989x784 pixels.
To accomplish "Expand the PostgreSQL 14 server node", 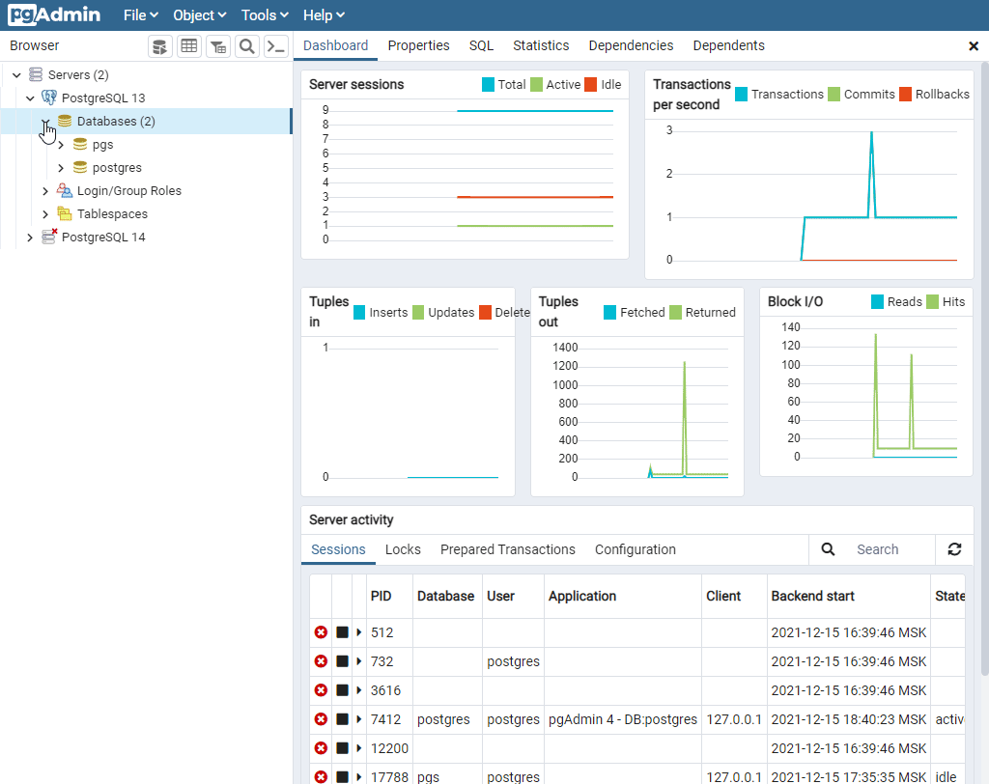I will 30,238.
